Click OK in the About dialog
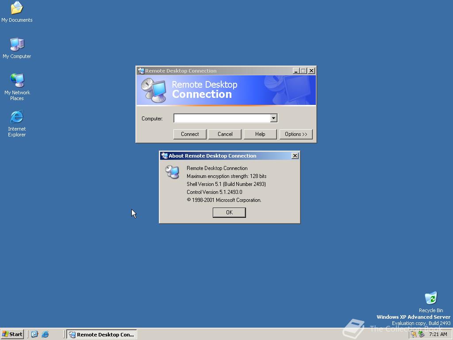The image size is (453, 340). pyautogui.click(x=229, y=212)
